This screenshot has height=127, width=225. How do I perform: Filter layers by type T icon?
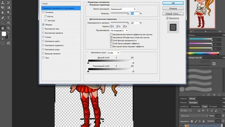click(207, 110)
